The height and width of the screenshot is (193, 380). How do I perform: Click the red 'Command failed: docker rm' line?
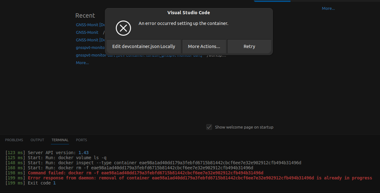pos(134,173)
